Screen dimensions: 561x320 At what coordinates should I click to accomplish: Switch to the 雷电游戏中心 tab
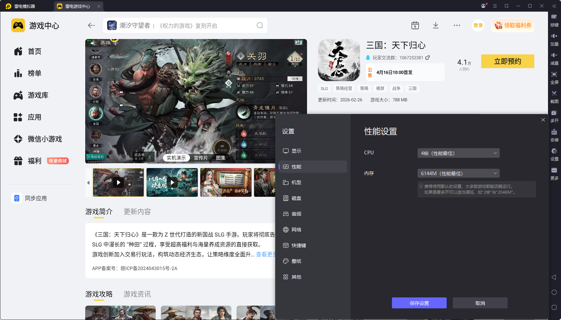pyautogui.click(x=78, y=6)
